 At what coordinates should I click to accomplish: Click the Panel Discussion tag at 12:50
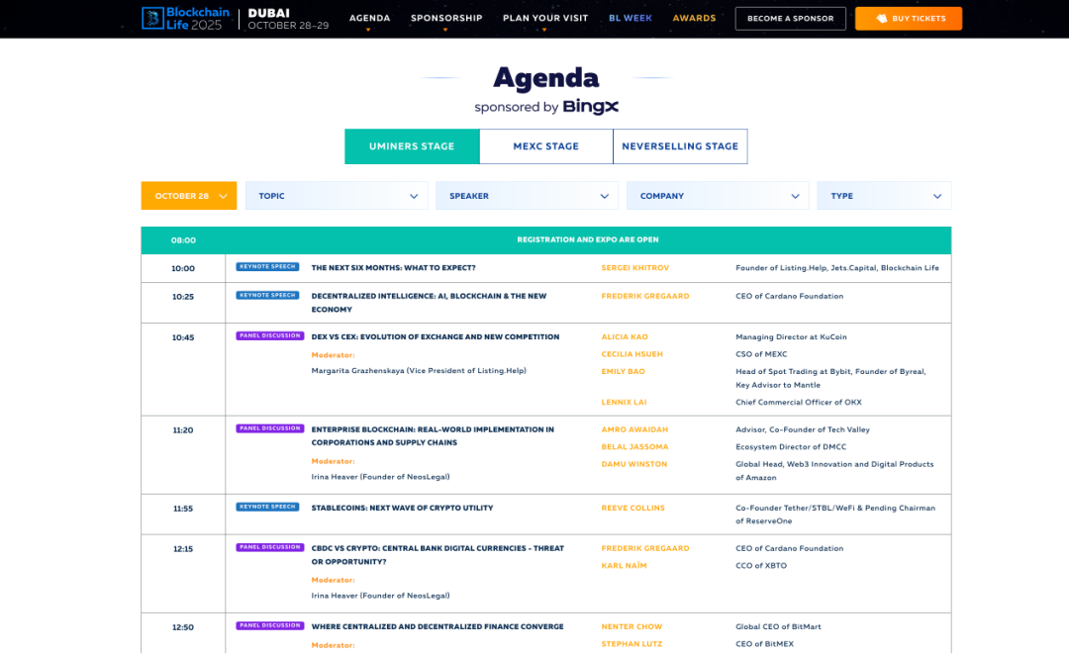click(270, 625)
